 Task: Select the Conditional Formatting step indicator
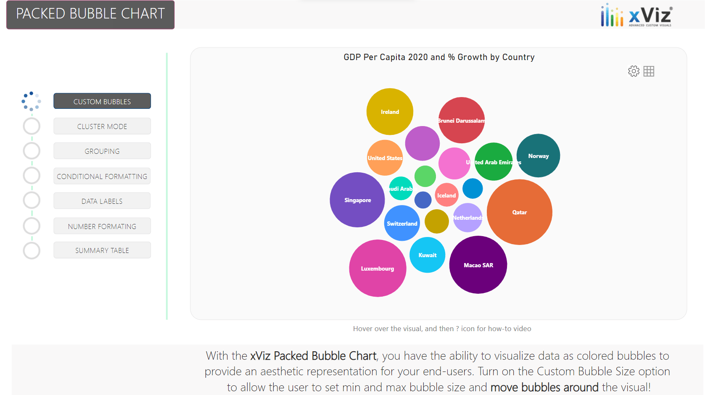[x=32, y=176]
